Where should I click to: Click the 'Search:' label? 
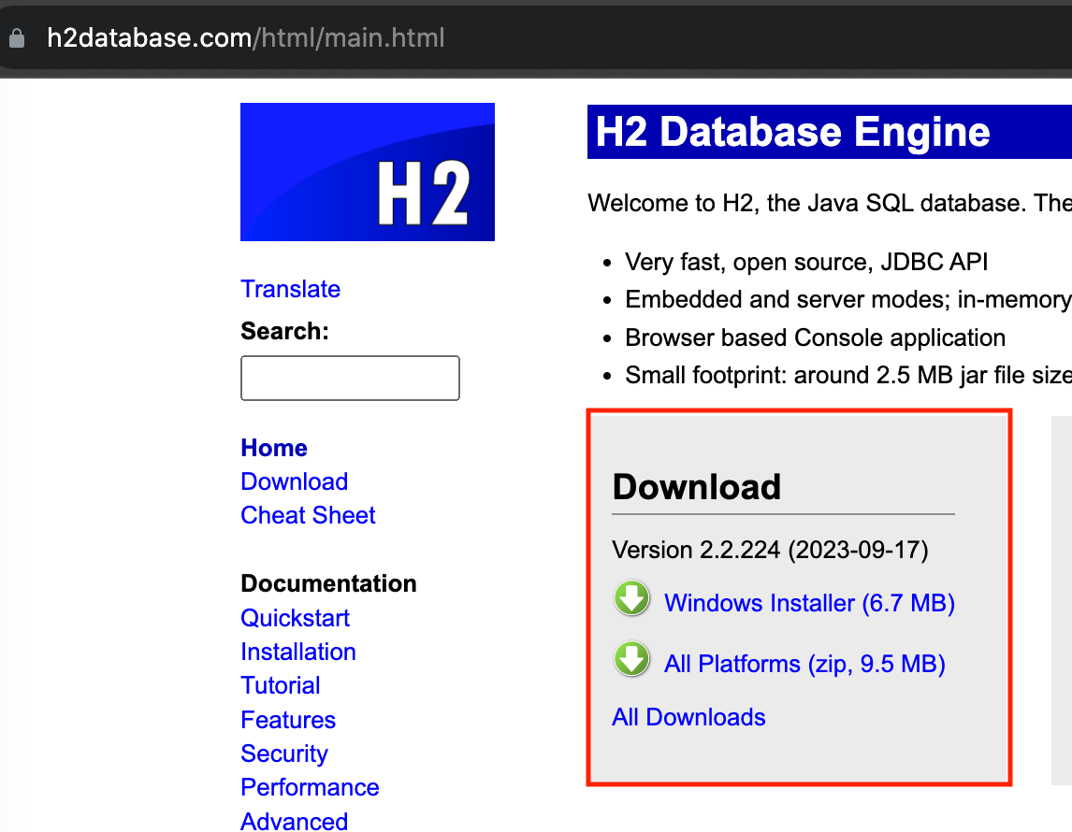tap(284, 331)
